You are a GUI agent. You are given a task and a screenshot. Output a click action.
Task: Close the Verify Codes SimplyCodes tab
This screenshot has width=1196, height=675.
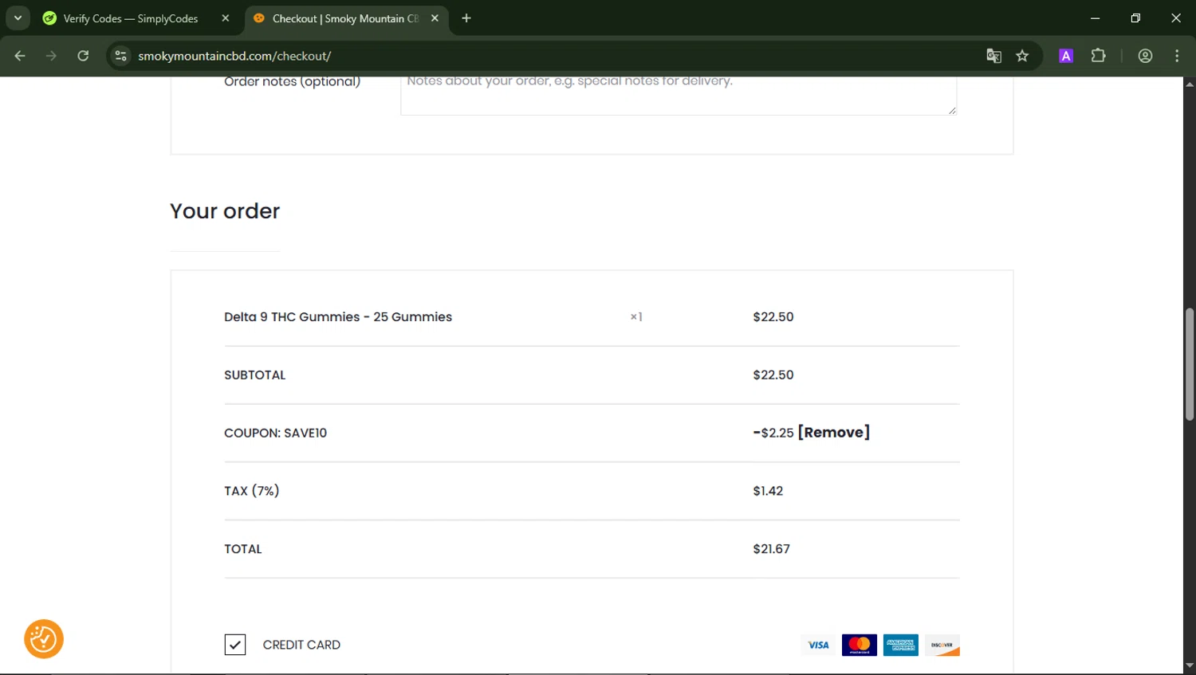tap(226, 18)
